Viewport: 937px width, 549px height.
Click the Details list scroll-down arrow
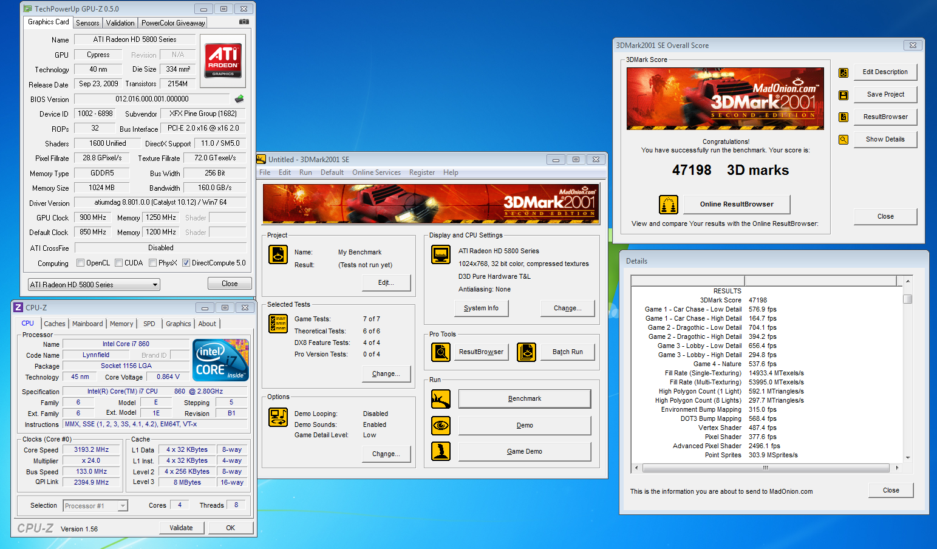click(908, 458)
